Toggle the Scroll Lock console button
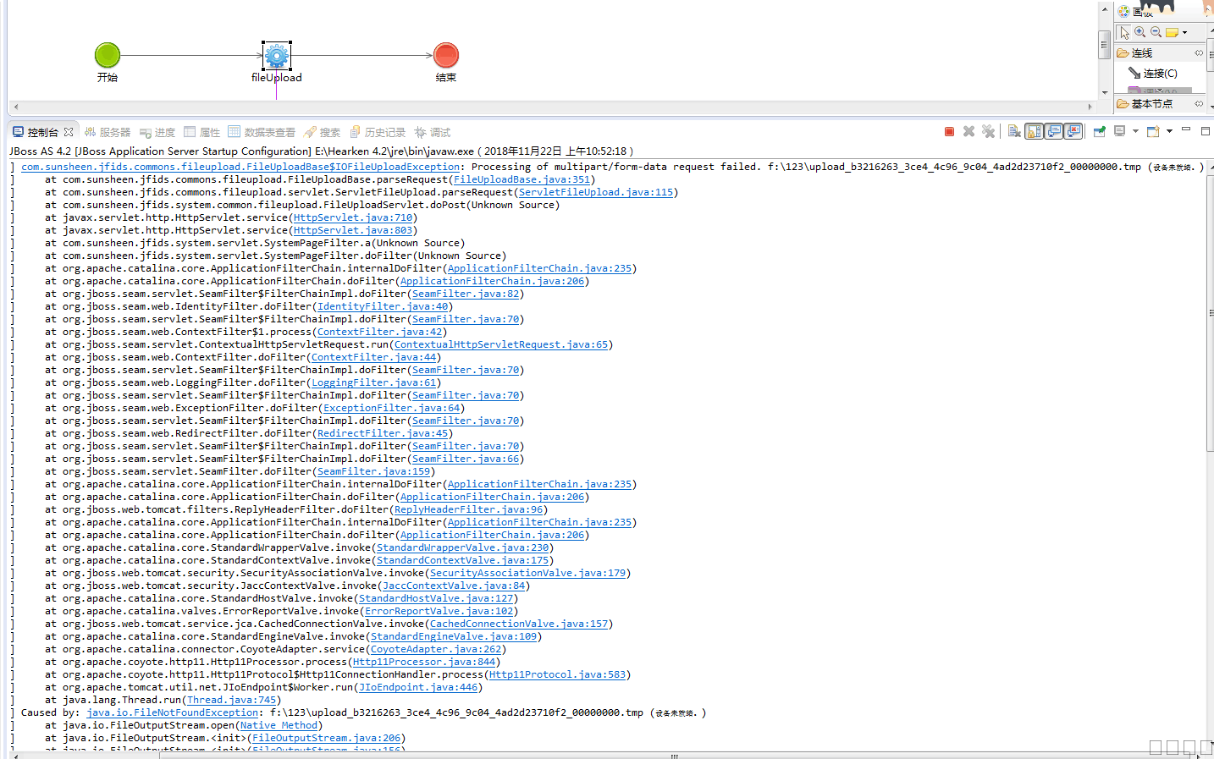Image resolution: width=1214 pixels, height=759 pixels. tap(1034, 131)
